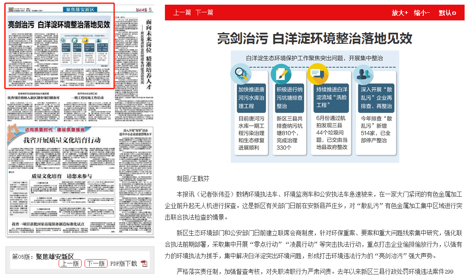Screen dimensions: 468x277
Task: Open 优秀项目将纳入新区创业项目储备库 article
Action: (x=35, y=97)
